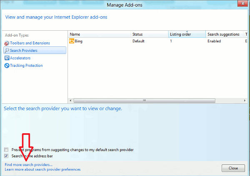This screenshot has width=250, height=176.
Task: Open the Accelerators category
Action: pyautogui.click(x=20, y=58)
